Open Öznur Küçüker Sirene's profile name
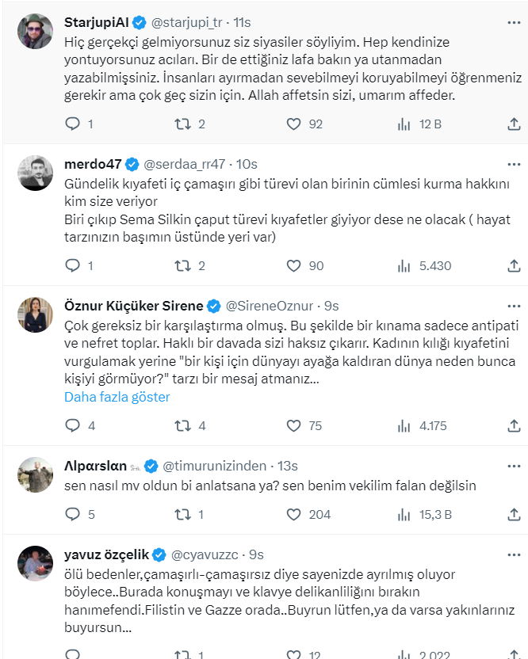 133,306
